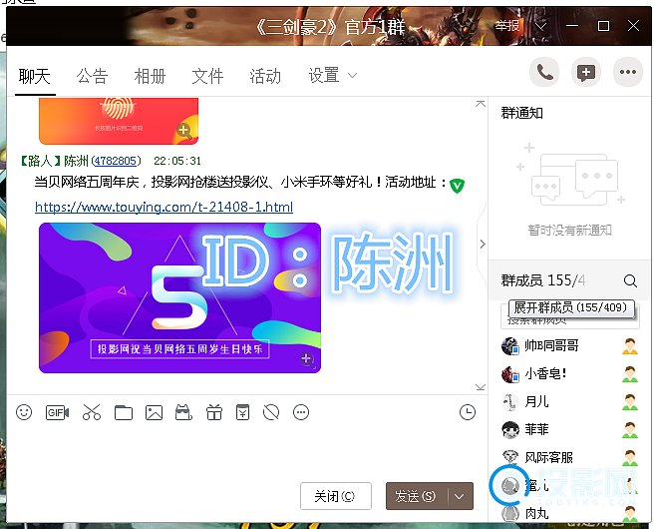Select member 肉丸 in the list
Image resolution: width=658 pixels, height=529 pixels.
(x=570, y=513)
